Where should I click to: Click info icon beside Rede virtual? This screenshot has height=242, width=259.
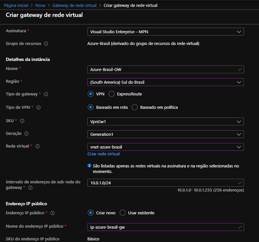38,147
